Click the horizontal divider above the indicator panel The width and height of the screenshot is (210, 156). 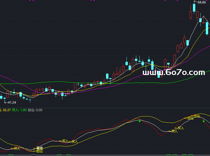pyautogui.click(x=105, y=107)
